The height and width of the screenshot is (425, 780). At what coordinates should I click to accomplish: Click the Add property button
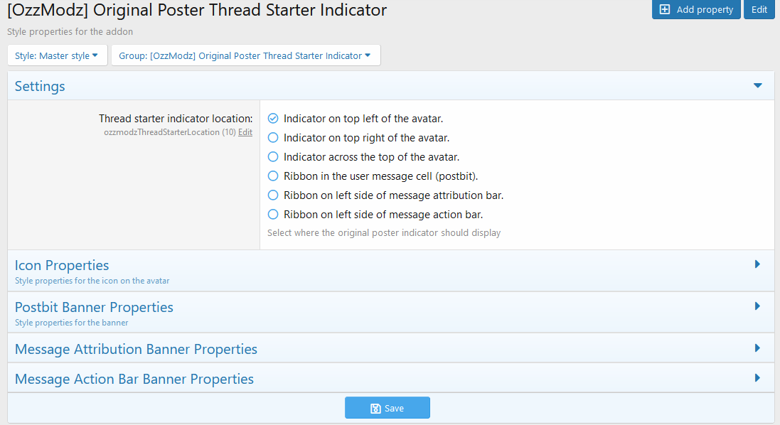coord(696,10)
